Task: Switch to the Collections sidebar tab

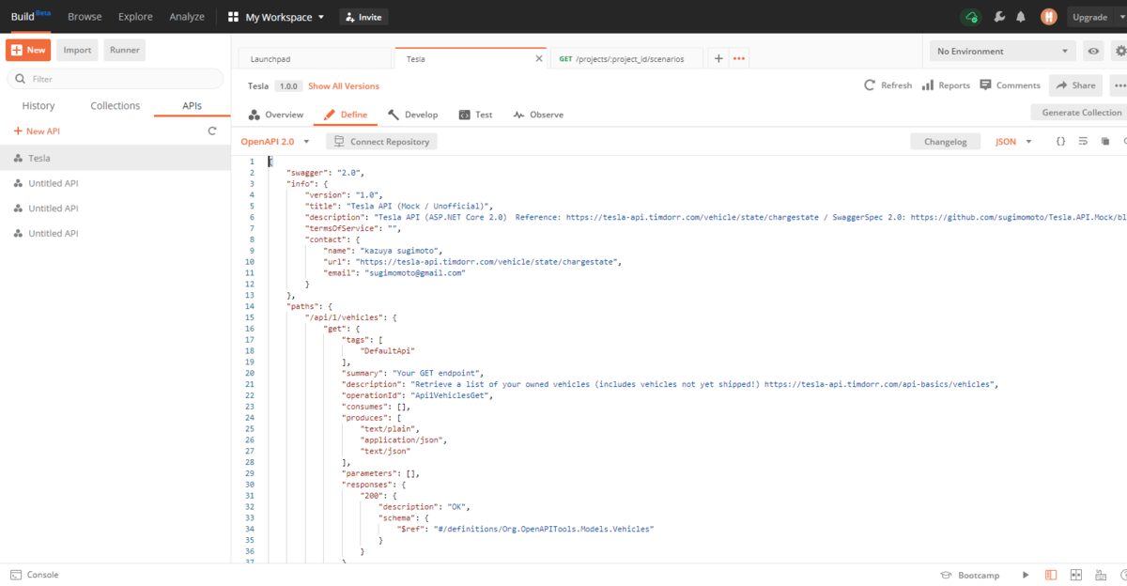Action: (x=115, y=106)
